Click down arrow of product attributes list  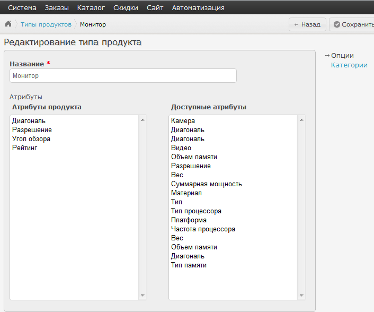point(143,296)
